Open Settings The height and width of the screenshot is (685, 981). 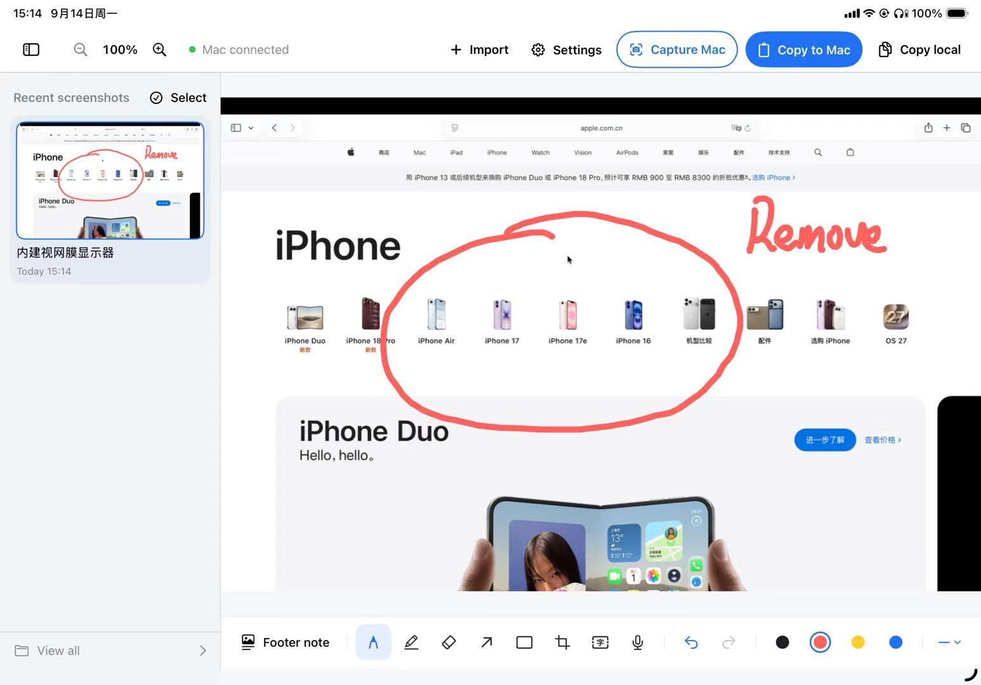(x=566, y=49)
